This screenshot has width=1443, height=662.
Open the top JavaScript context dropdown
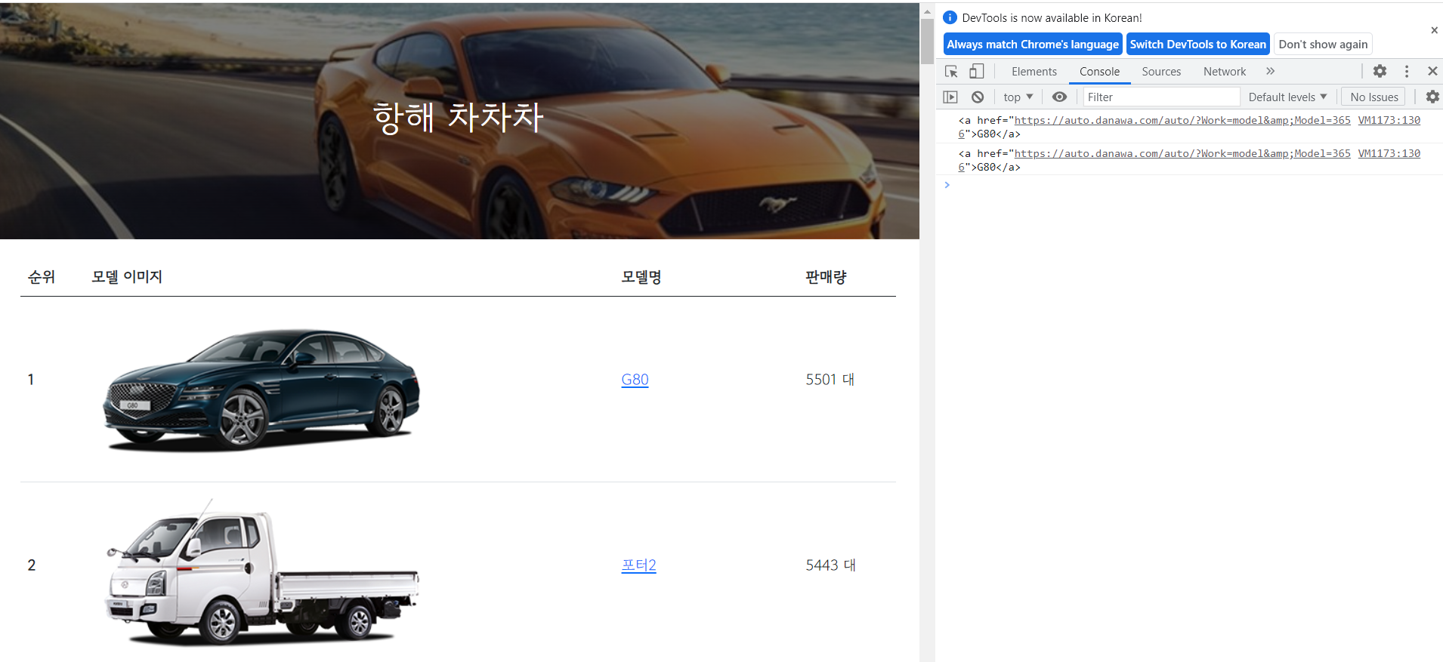click(x=1018, y=97)
